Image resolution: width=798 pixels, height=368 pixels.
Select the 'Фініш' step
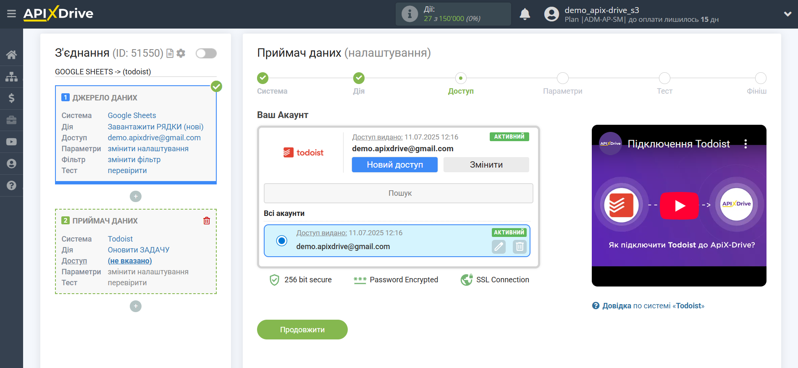pos(761,78)
